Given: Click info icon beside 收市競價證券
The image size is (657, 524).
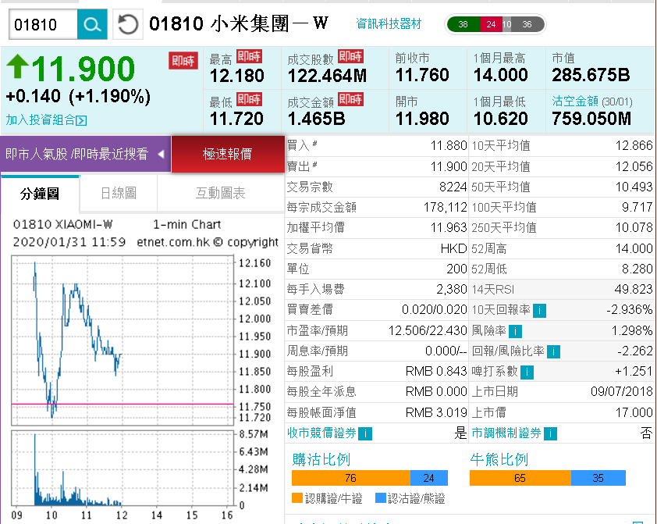Looking at the screenshot, I should [x=365, y=433].
